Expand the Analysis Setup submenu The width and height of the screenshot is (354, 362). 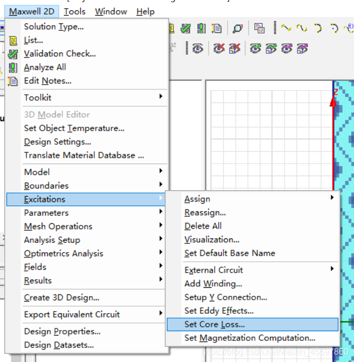coord(86,240)
